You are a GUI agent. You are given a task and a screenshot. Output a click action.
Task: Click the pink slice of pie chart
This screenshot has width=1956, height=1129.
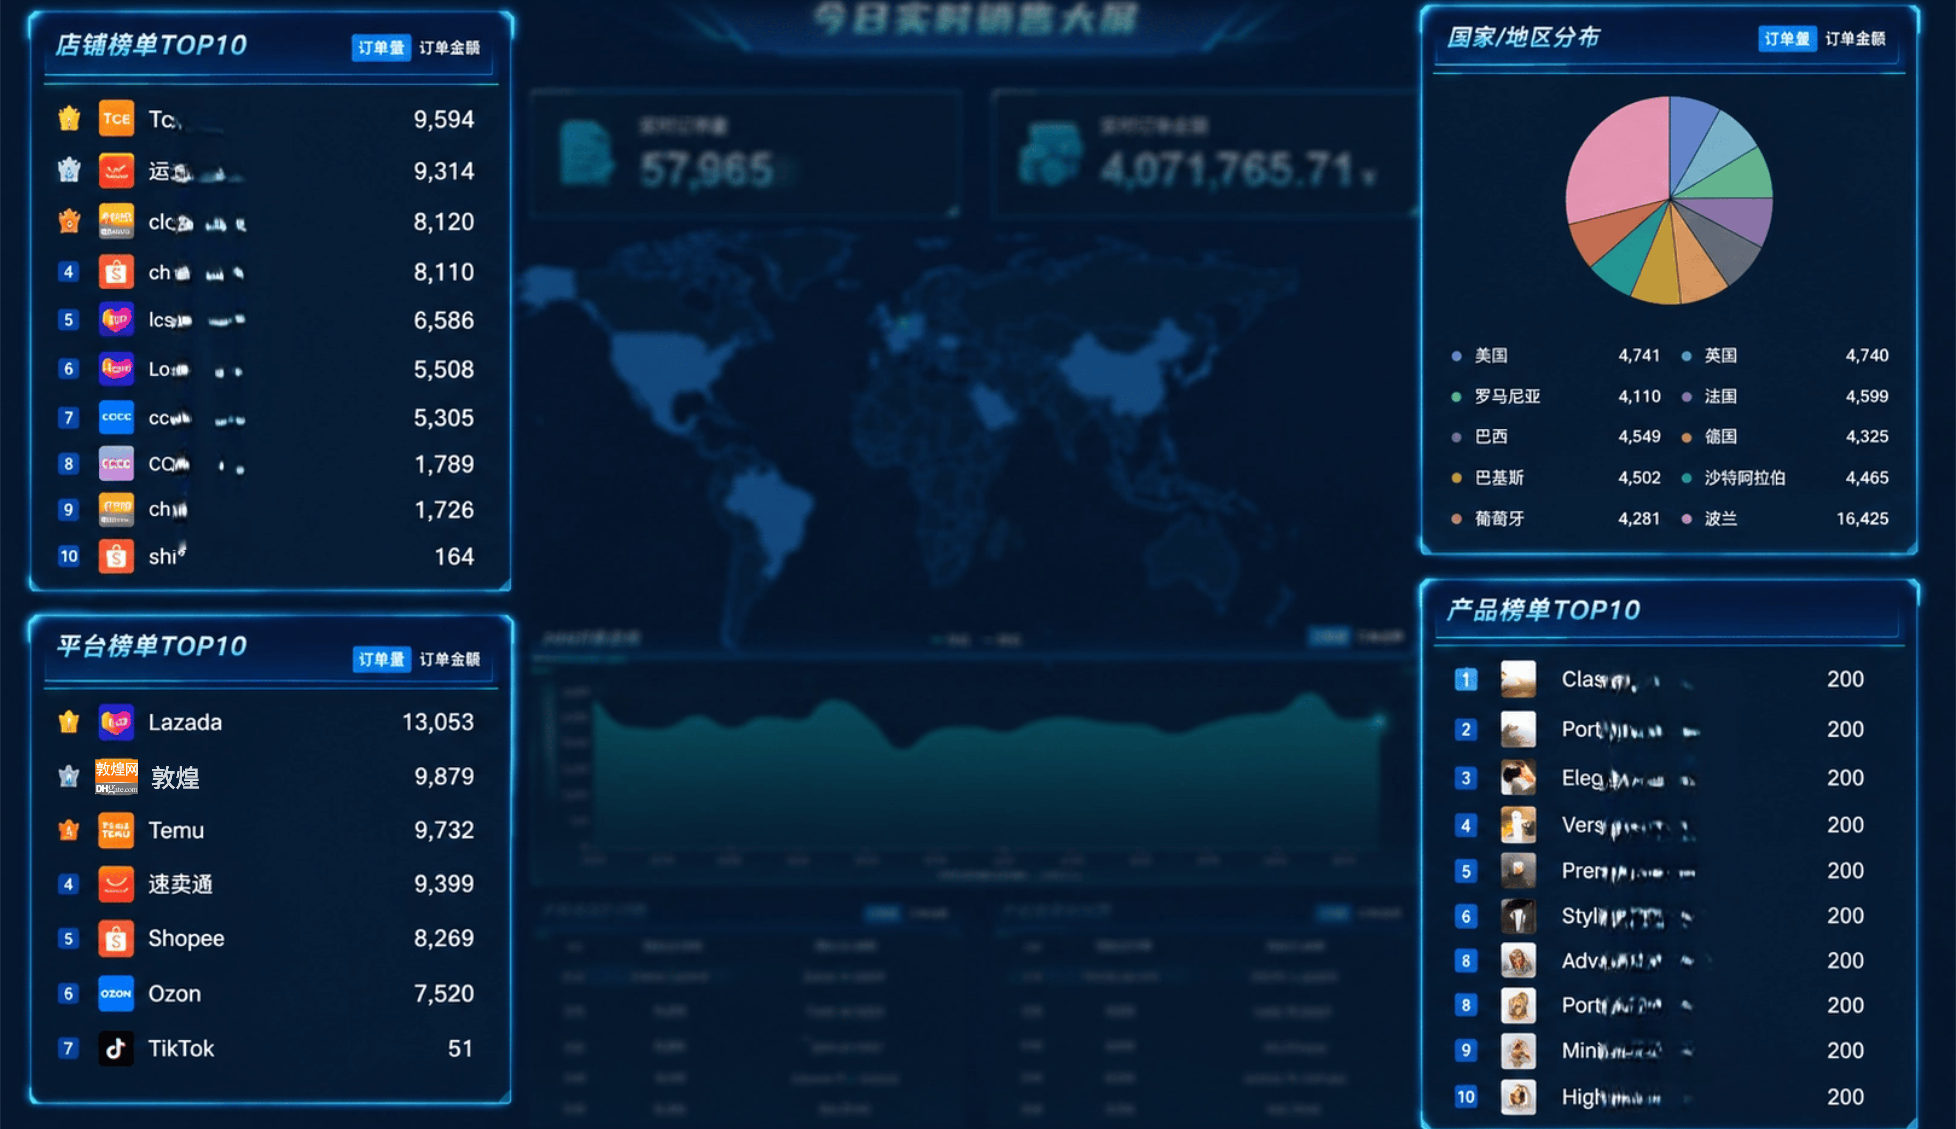(x=1617, y=163)
